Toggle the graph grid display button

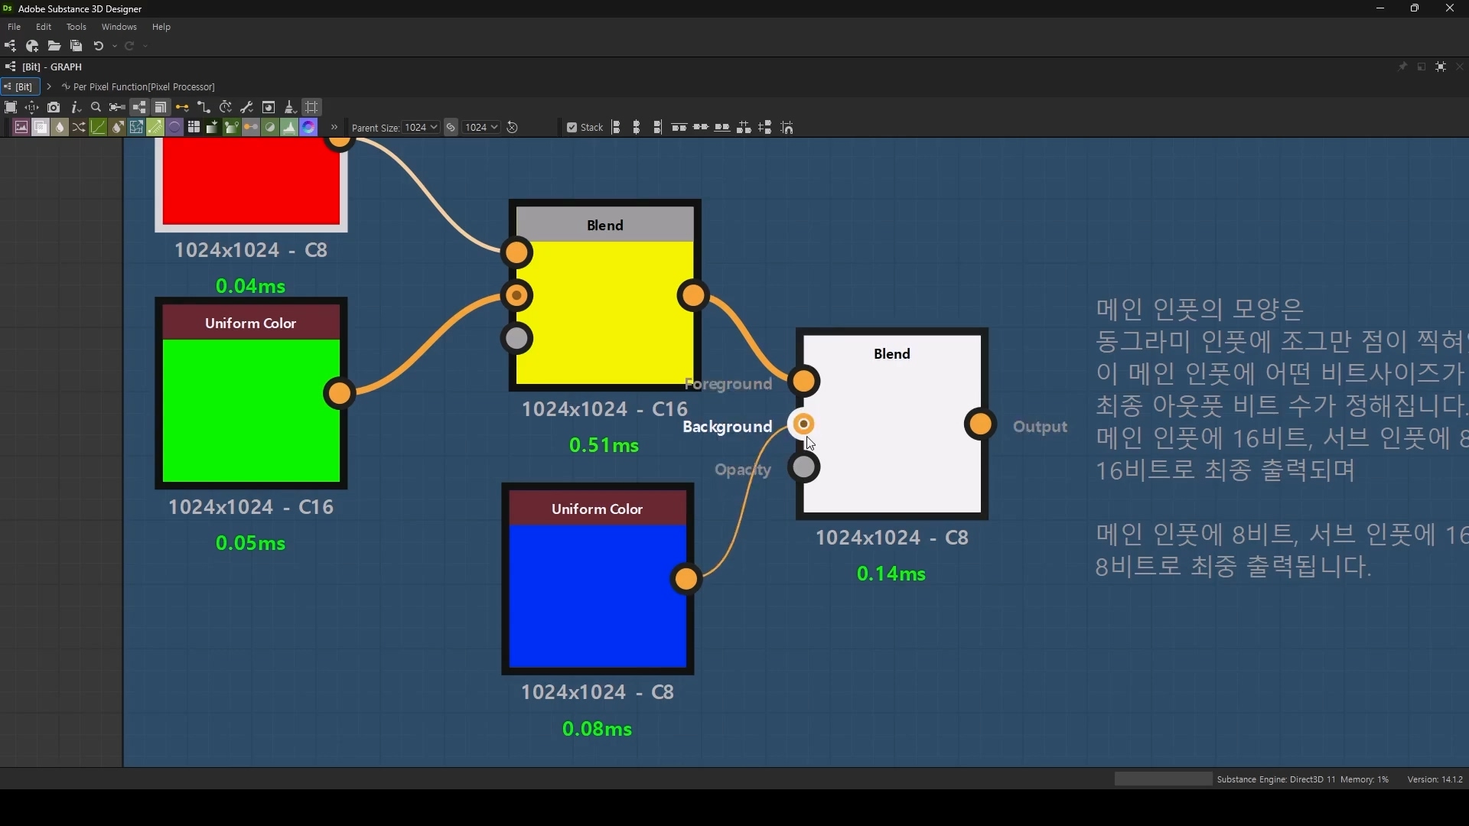(x=311, y=107)
